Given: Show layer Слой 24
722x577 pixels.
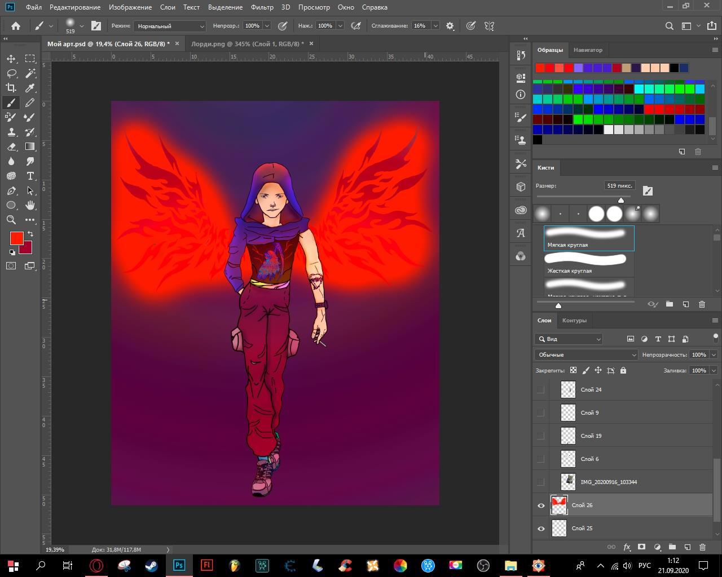Looking at the screenshot, I should (541, 389).
